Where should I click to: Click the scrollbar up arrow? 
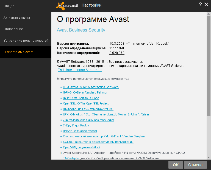pos(209,14)
